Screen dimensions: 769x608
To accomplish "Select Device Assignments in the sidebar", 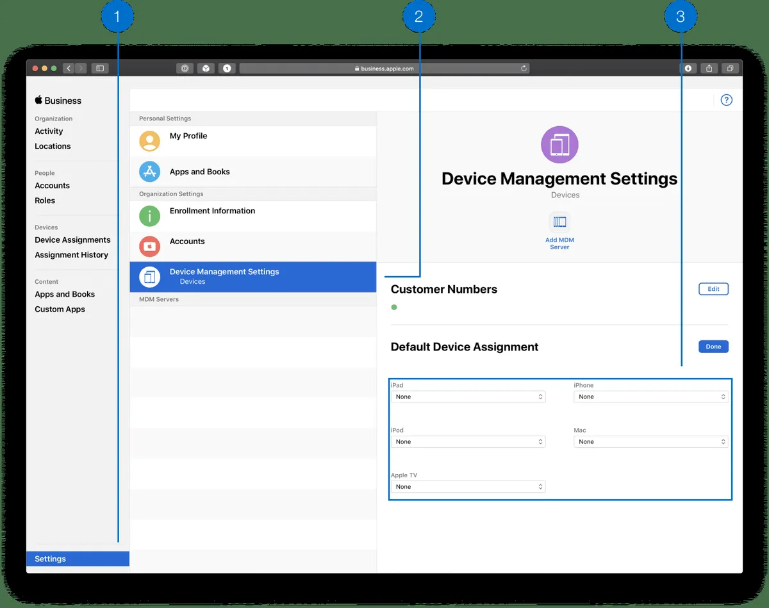I will tap(72, 240).
